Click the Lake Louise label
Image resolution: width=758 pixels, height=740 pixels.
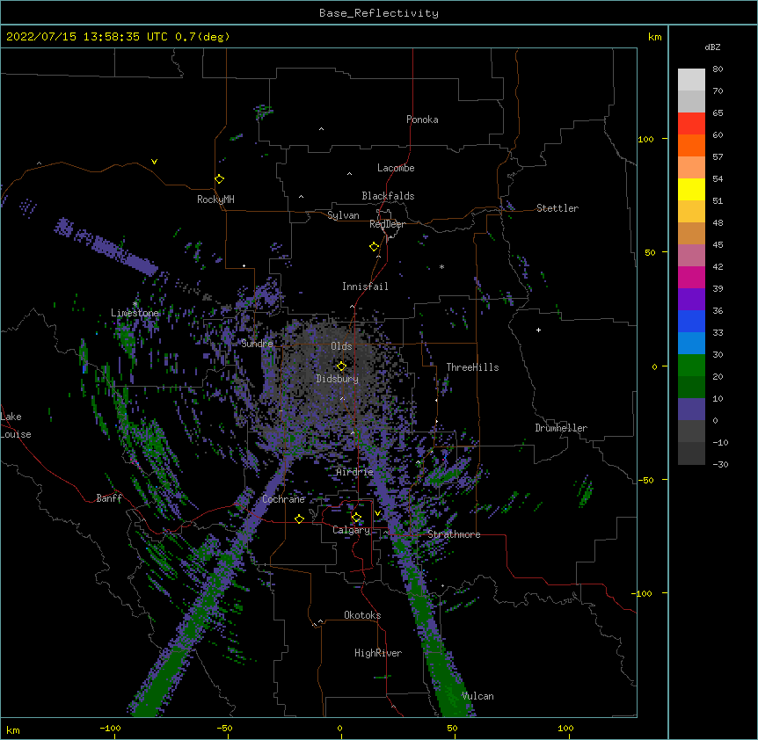16,425
